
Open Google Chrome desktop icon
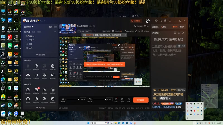pyautogui.click(x=16, y=12)
